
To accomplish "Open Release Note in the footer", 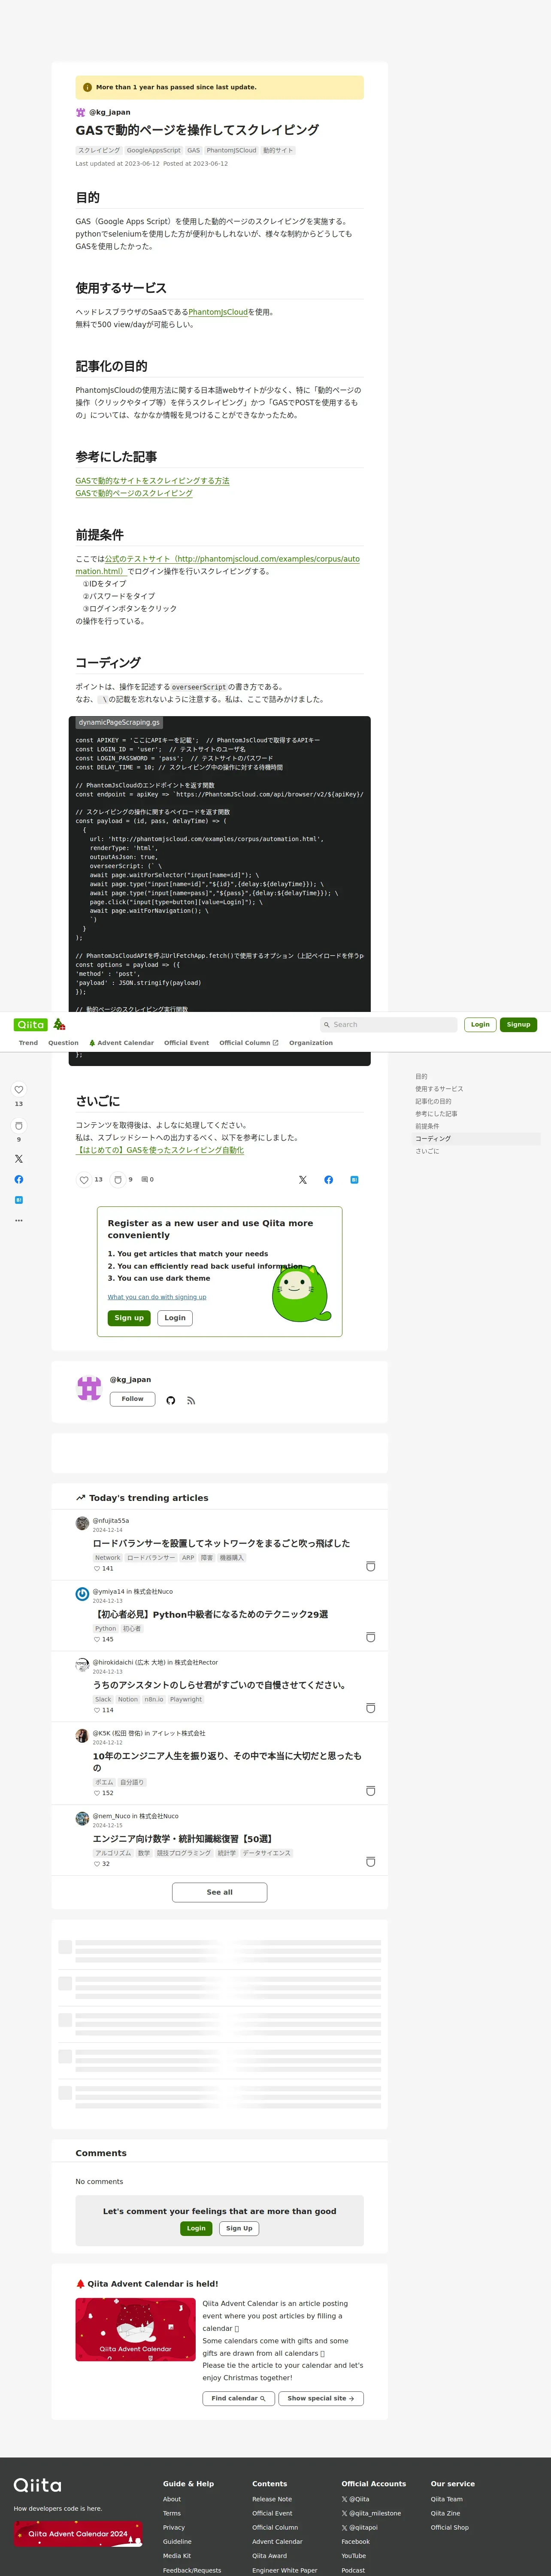I will tap(272, 2499).
